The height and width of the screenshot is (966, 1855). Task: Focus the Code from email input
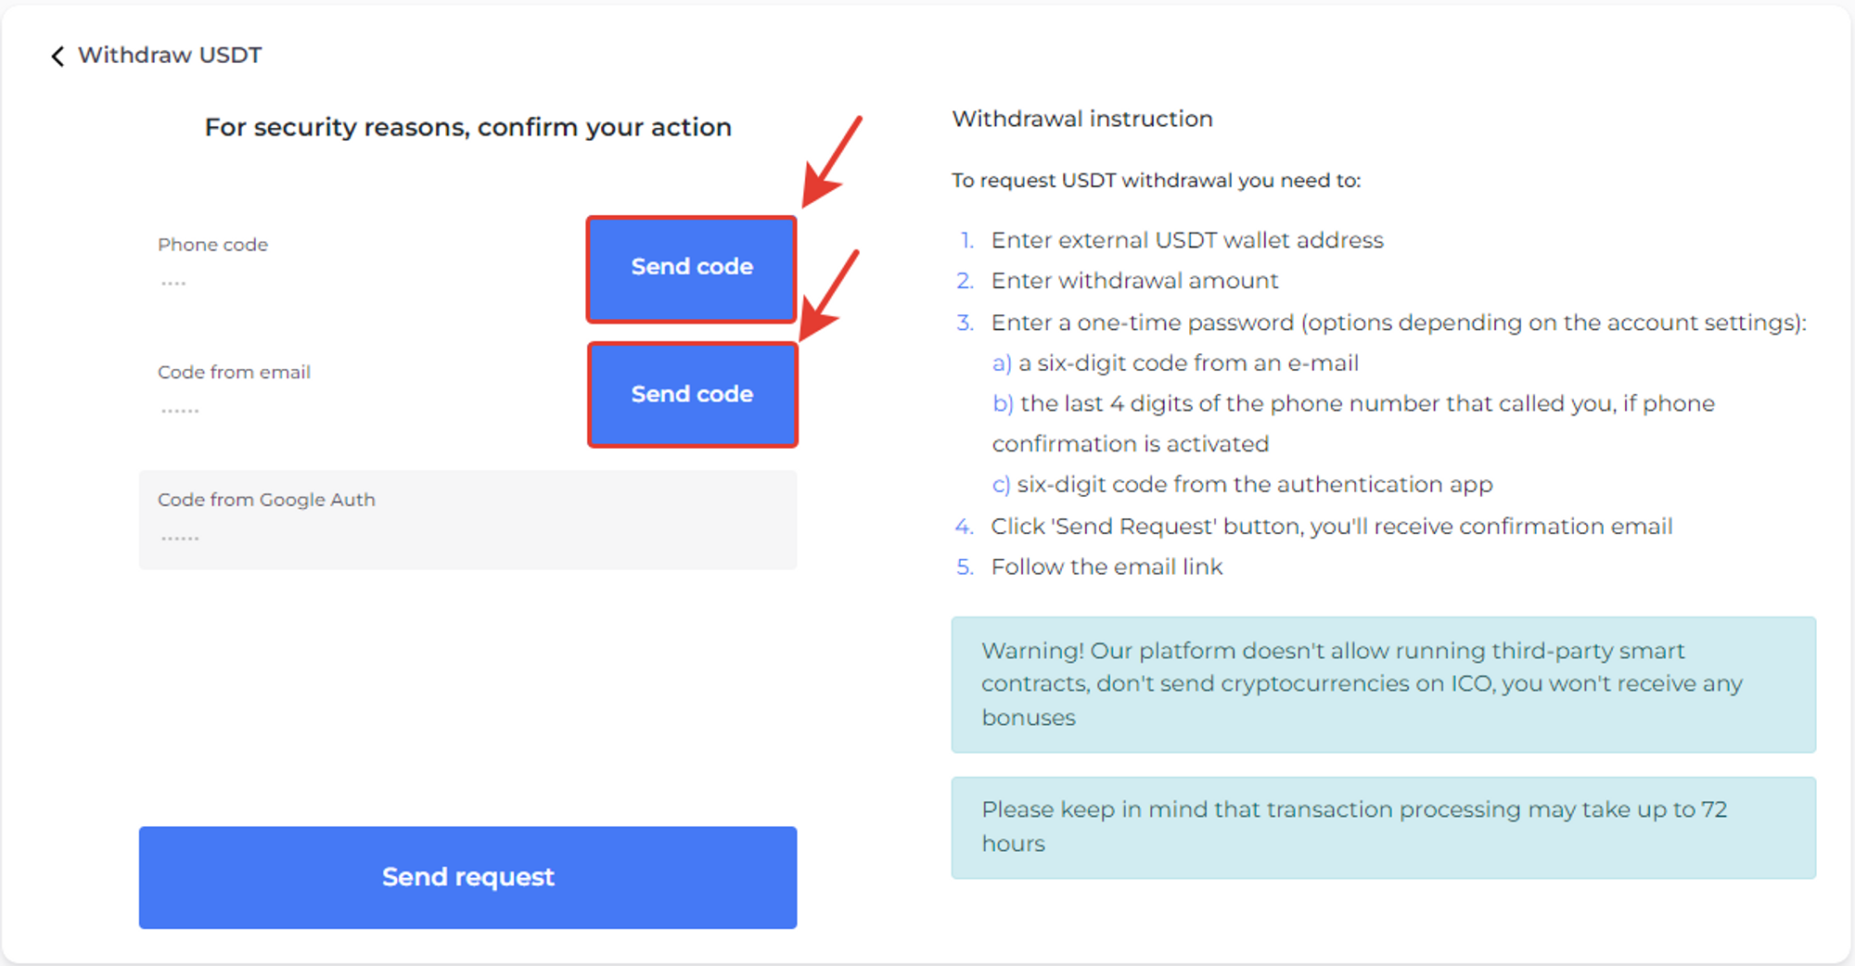[x=362, y=393]
